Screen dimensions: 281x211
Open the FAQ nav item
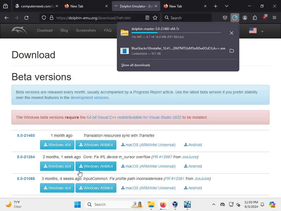(108, 30)
